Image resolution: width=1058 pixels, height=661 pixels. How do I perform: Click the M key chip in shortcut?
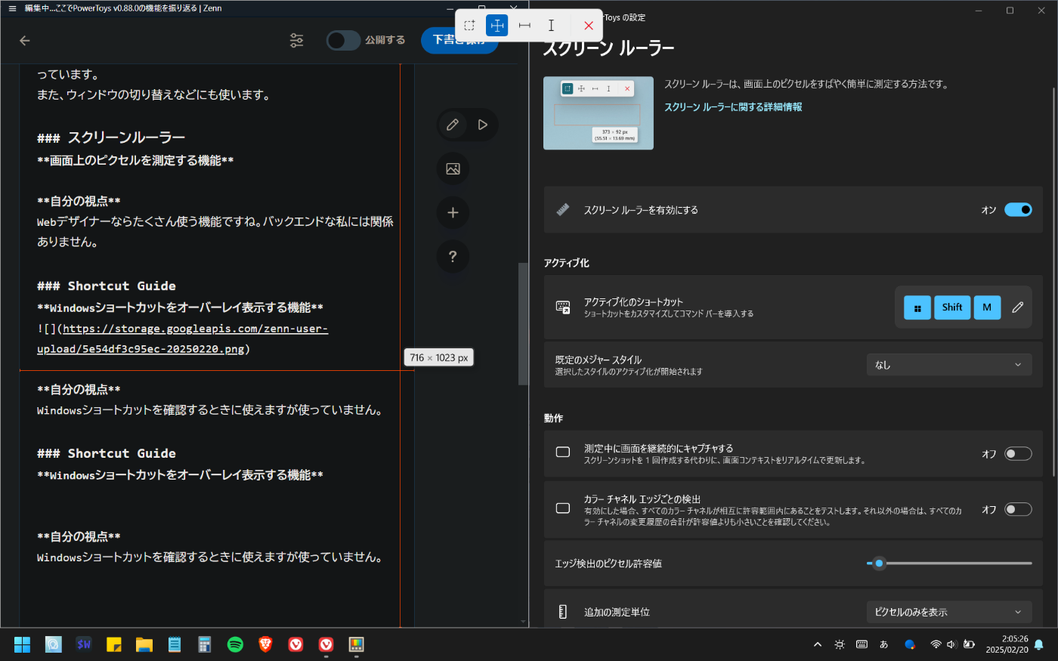pos(987,307)
